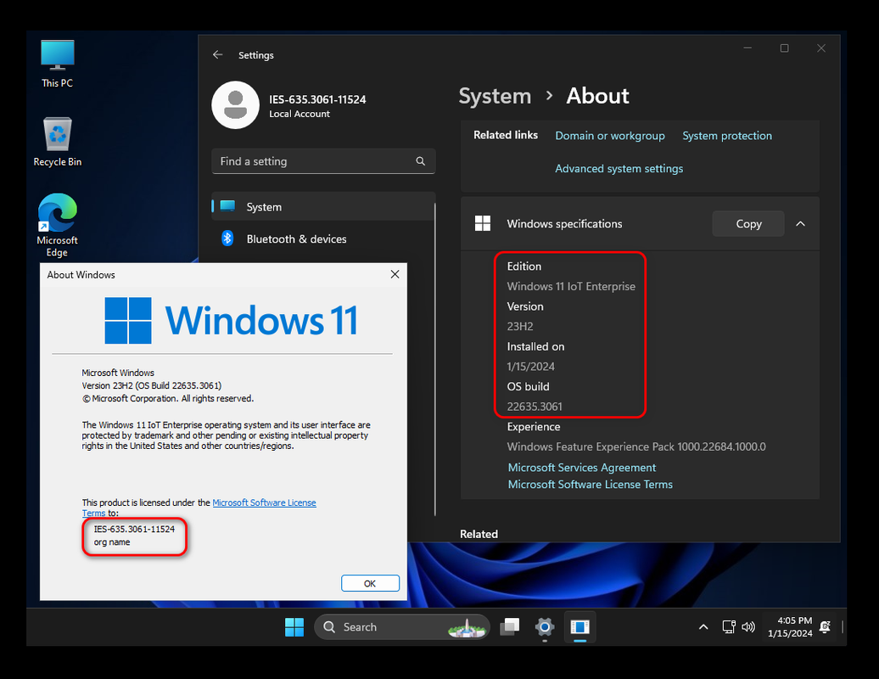Click the user account avatar in Settings

point(236,105)
